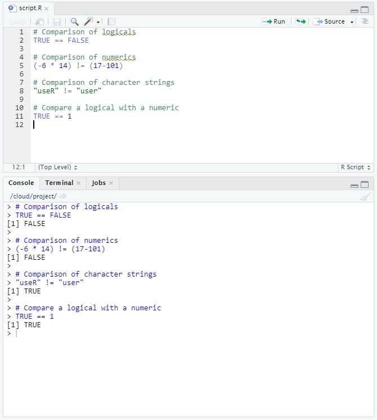Click the Source button
The height and width of the screenshot is (420, 377).
[330, 21]
